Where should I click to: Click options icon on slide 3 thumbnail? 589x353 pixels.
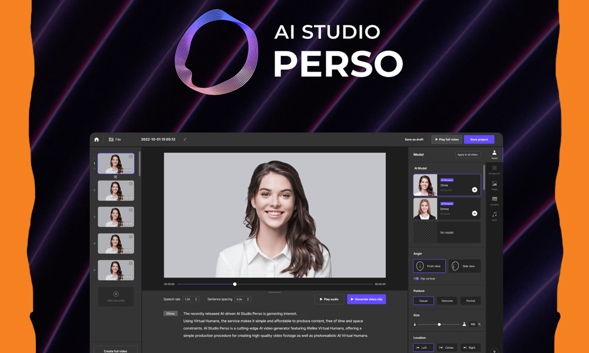pos(131,211)
